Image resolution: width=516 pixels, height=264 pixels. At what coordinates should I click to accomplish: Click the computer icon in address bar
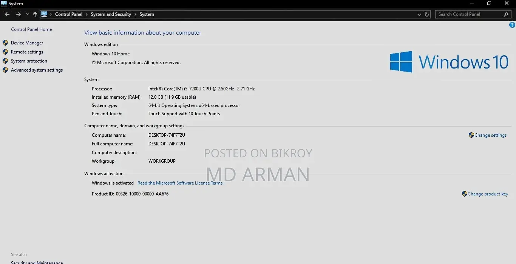[44, 14]
